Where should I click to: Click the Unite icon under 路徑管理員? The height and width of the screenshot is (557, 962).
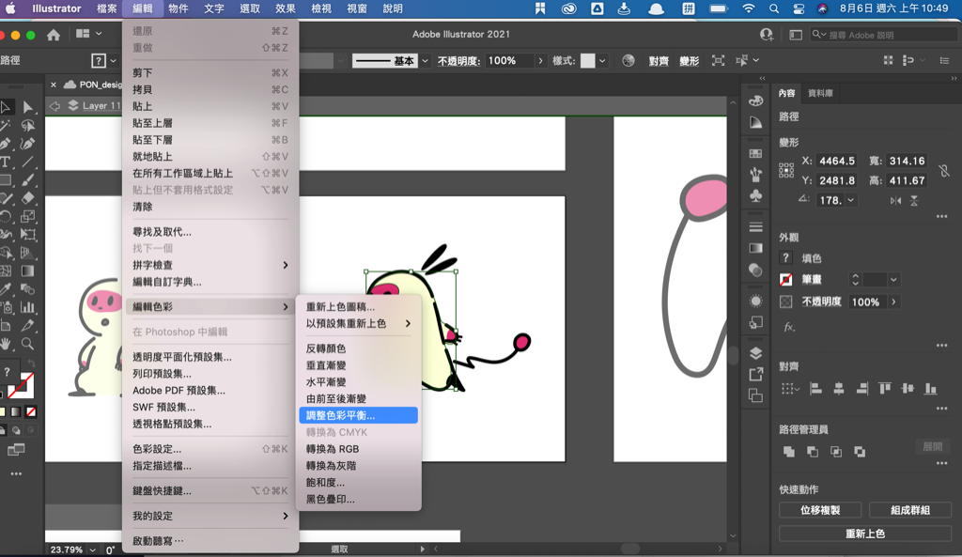(x=789, y=452)
